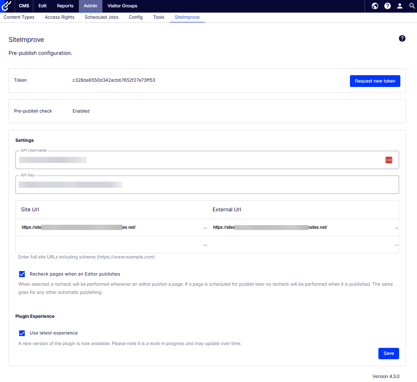Click the red password manager icon in API Username

pos(389,160)
